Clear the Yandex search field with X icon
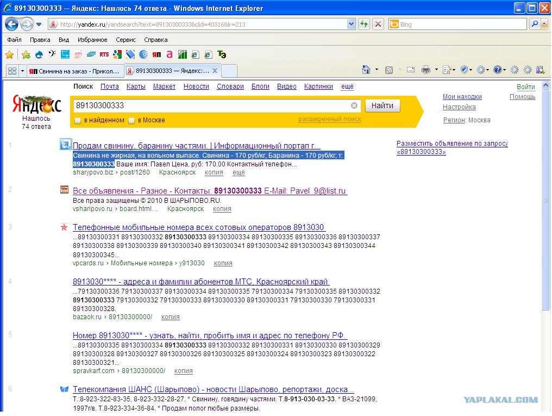Image resolution: width=552 pixels, height=416 pixels. pyautogui.click(x=354, y=105)
